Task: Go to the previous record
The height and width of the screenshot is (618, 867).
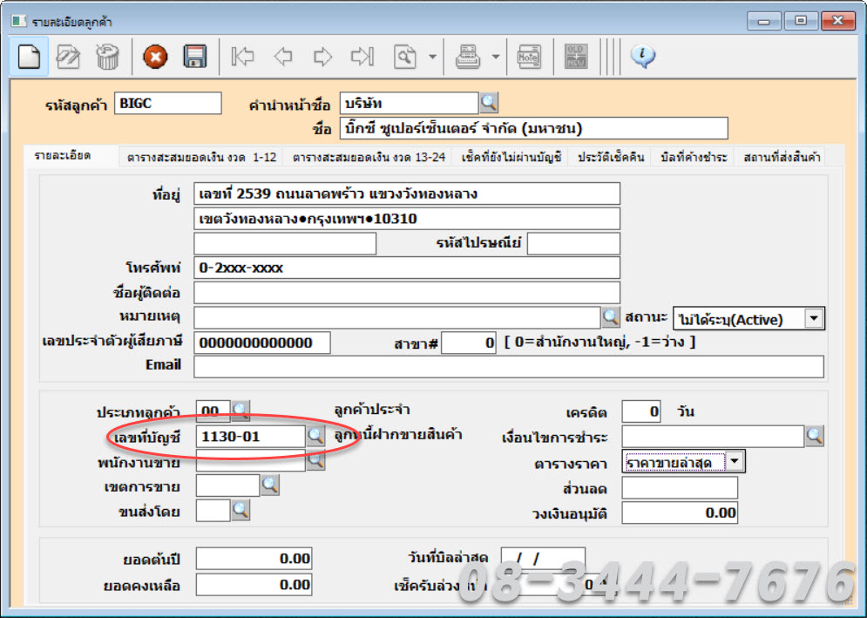Action: coord(283,57)
